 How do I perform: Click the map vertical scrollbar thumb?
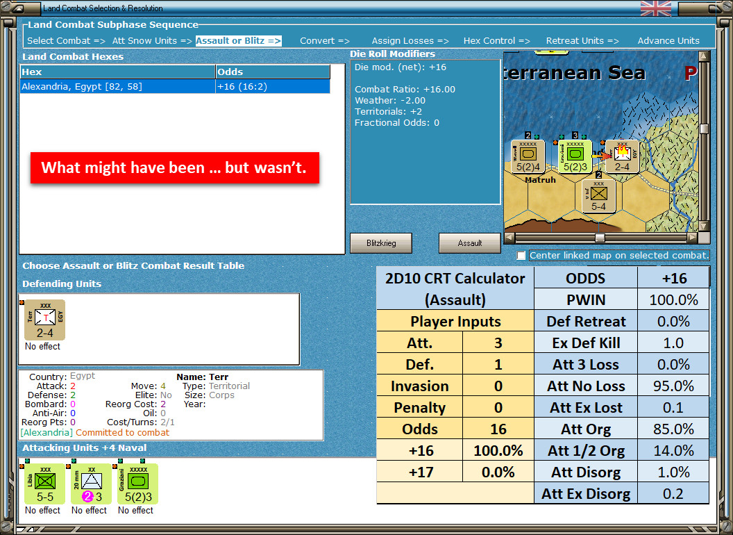coord(704,129)
